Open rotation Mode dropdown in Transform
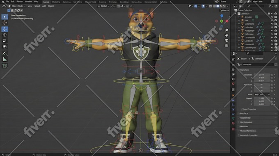Screen dimensions: 279x156 [x=262, y=94]
